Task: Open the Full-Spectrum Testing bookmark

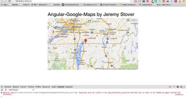Action: coord(89,5)
